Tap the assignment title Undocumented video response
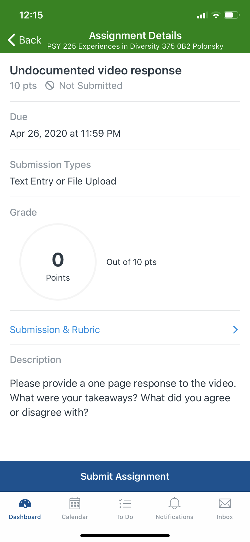The width and height of the screenshot is (250, 542). click(x=96, y=70)
